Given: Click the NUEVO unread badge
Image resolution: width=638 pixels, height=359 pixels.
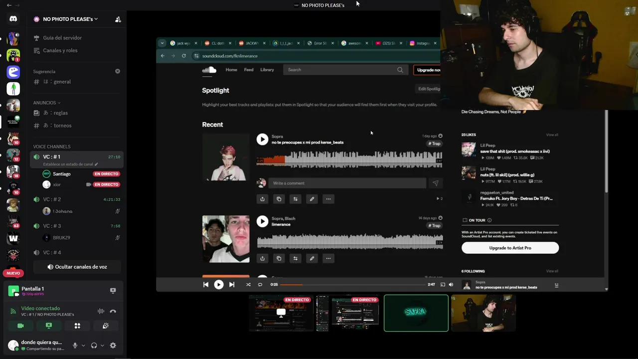Looking at the screenshot, I should [13, 273].
